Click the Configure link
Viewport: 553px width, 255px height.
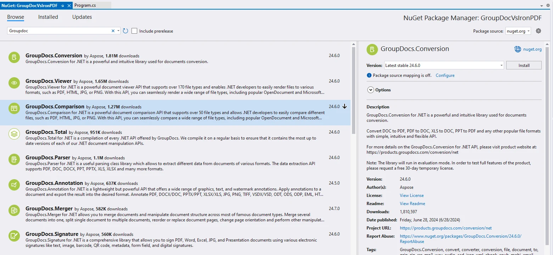pyautogui.click(x=445, y=75)
